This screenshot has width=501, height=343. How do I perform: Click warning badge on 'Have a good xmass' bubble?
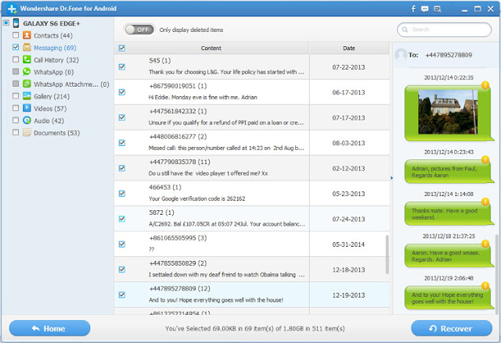click(x=485, y=244)
